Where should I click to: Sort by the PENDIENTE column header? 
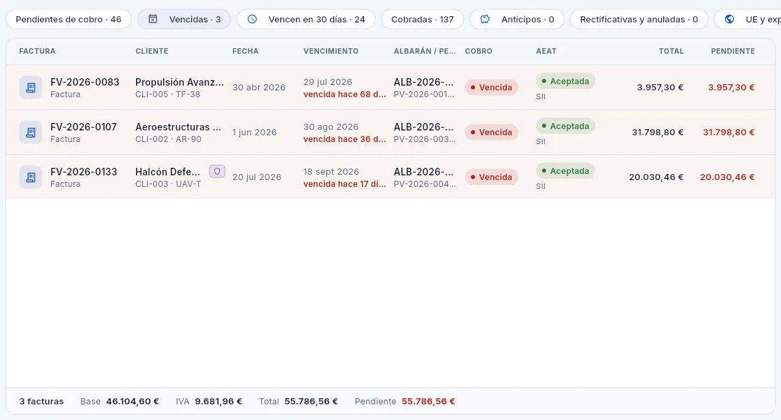(x=733, y=51)
